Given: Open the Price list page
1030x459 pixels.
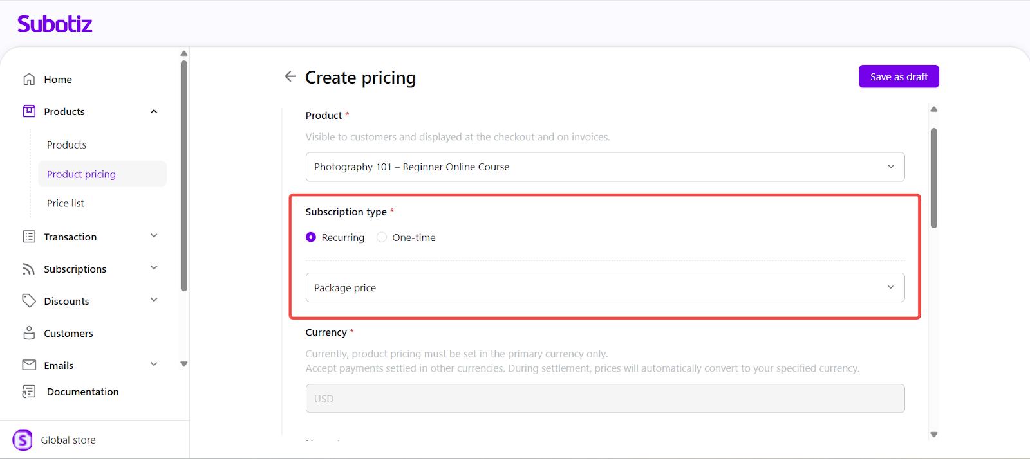Looking at the screenshot, I should [x=66, y=203].
